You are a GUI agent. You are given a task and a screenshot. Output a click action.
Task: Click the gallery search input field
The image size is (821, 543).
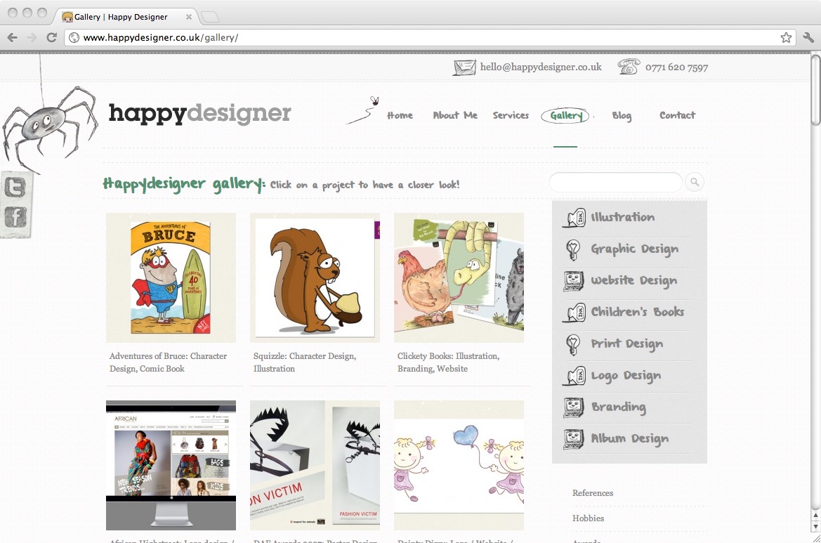616,182
